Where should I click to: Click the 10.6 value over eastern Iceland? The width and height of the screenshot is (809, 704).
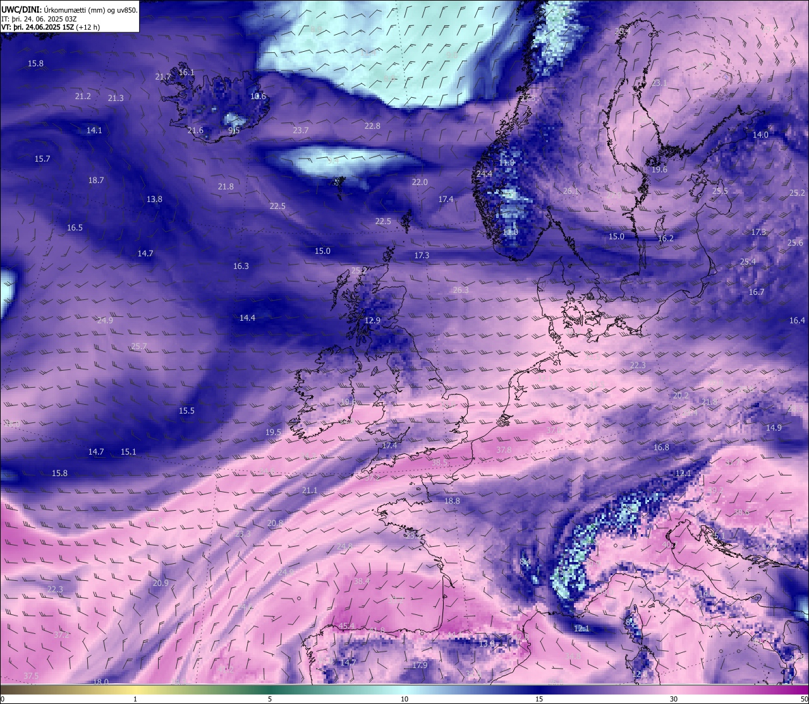[258, 97]
